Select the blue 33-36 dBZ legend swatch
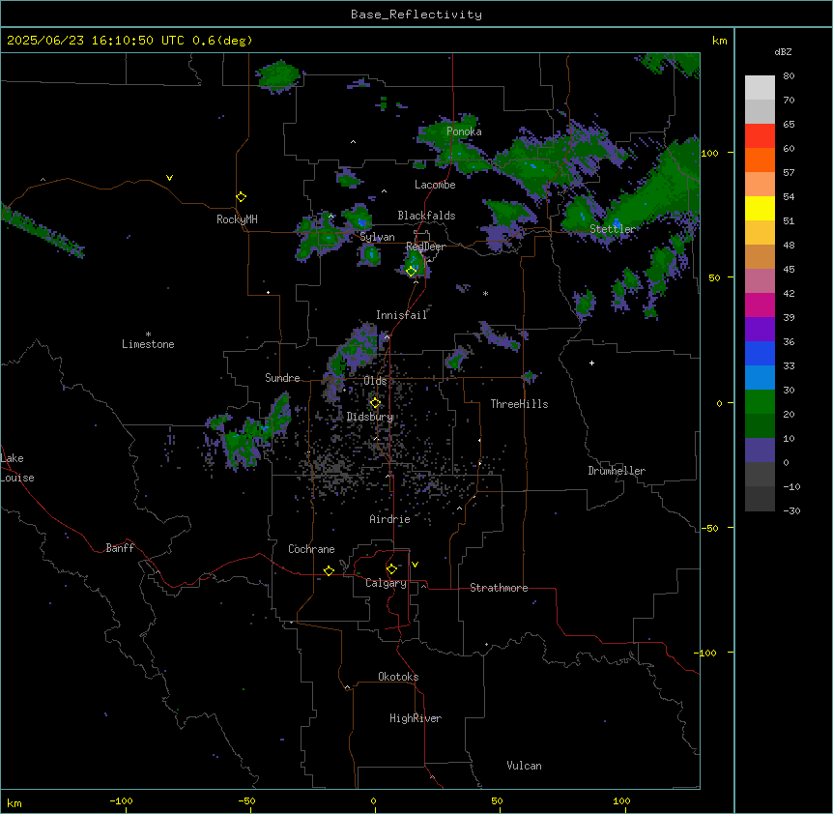Viewport: 833px width, 814px height. [x=760, y=353]
